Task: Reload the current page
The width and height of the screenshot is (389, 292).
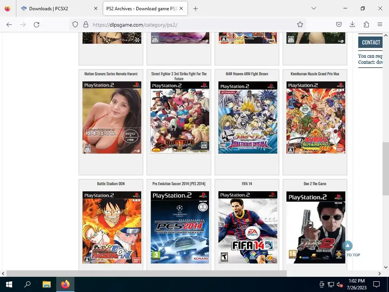Action: point(36,25)
